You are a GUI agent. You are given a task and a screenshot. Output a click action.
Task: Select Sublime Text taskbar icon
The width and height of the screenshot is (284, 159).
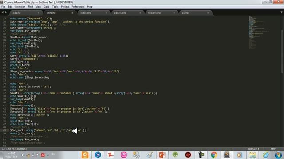[227, 155]
